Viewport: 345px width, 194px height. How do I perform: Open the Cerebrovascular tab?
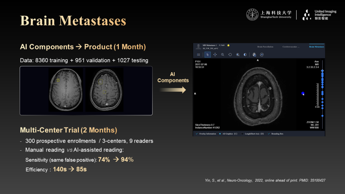[x=291, y=47]
